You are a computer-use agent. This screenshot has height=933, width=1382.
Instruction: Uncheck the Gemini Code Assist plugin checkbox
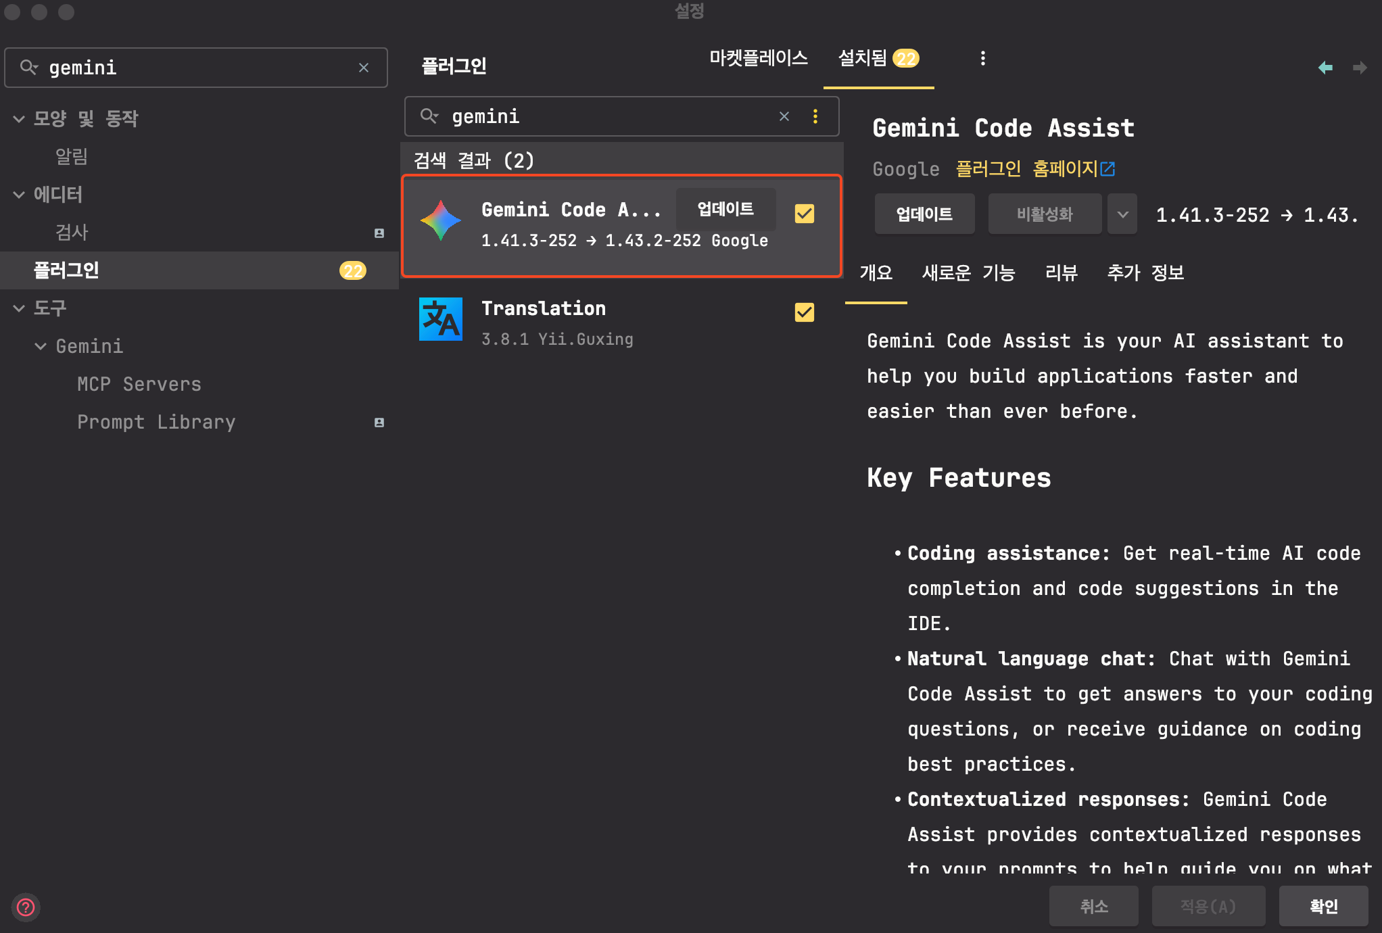click(x=804, y=214)
